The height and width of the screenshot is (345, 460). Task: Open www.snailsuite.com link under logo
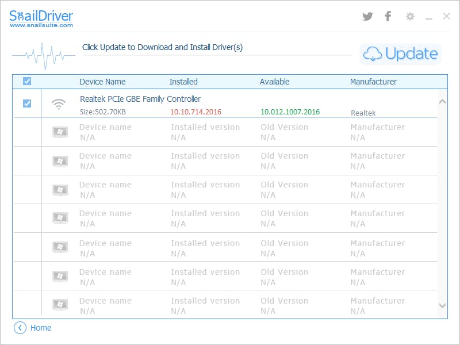[x=41, y=25]
